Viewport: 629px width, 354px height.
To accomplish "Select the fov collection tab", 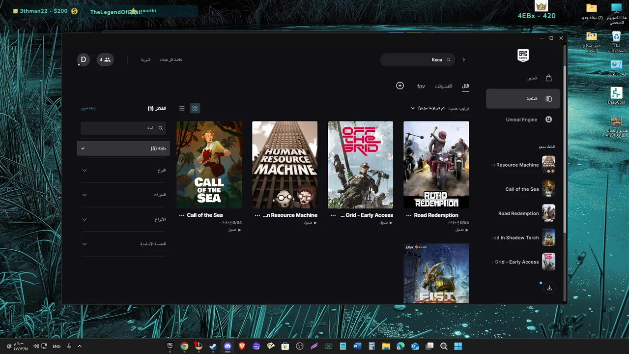I will 421,86.
